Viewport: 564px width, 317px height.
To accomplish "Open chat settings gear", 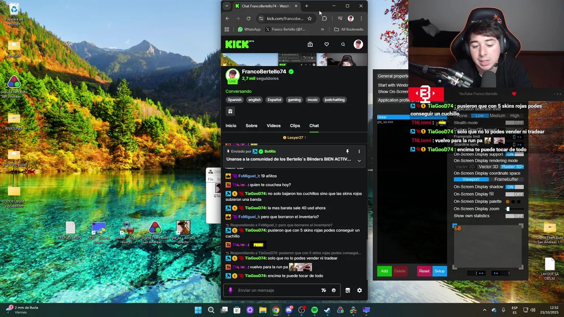I will (x=360, y=290).
